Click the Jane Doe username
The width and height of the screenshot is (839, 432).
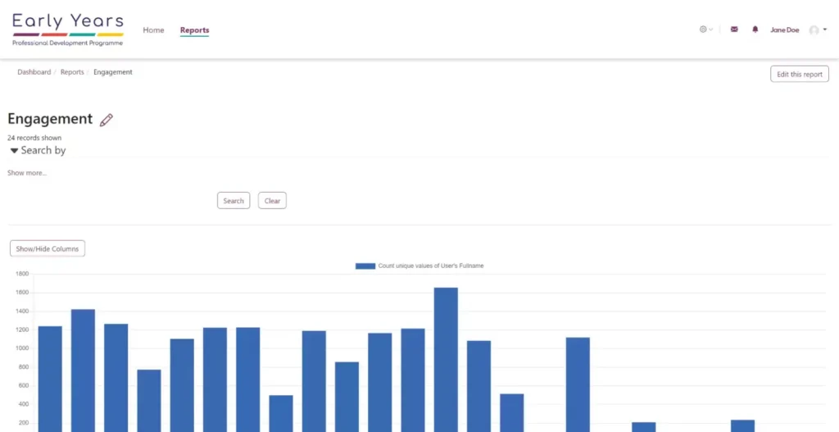tap(784, 30)
